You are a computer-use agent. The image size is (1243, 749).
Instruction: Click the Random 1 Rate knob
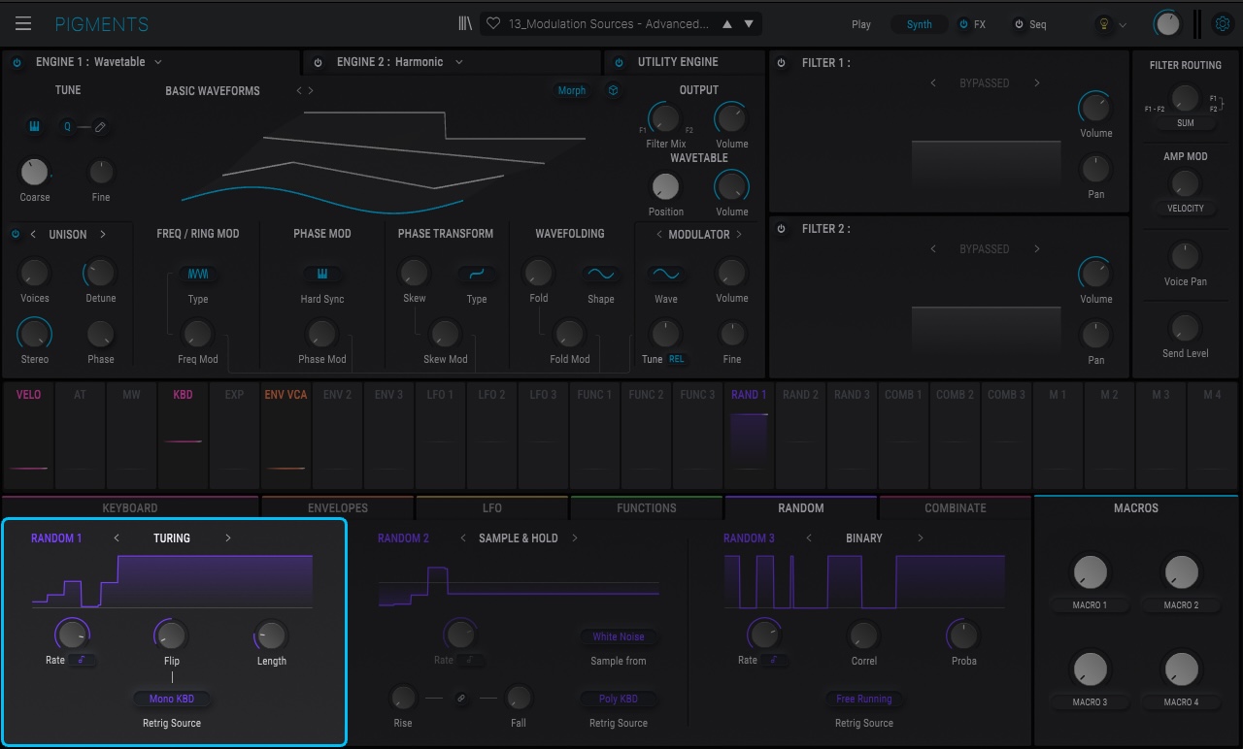[72, 635]
